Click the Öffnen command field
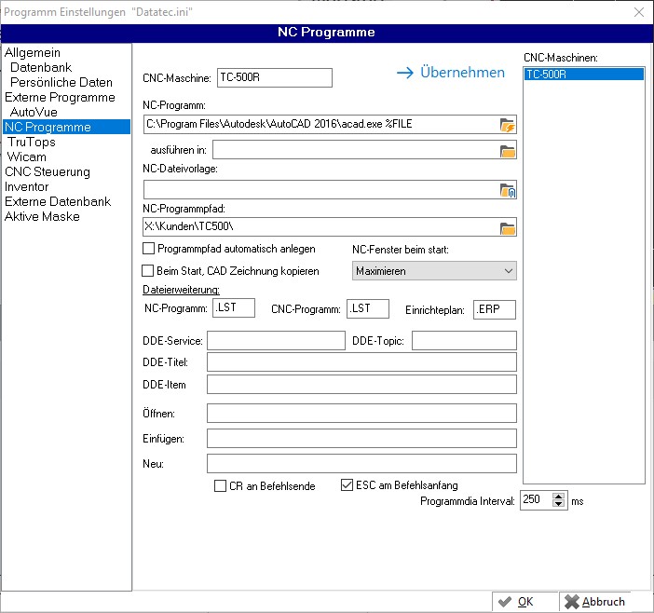Screen dimensions: 654x613 pos(361,414)
